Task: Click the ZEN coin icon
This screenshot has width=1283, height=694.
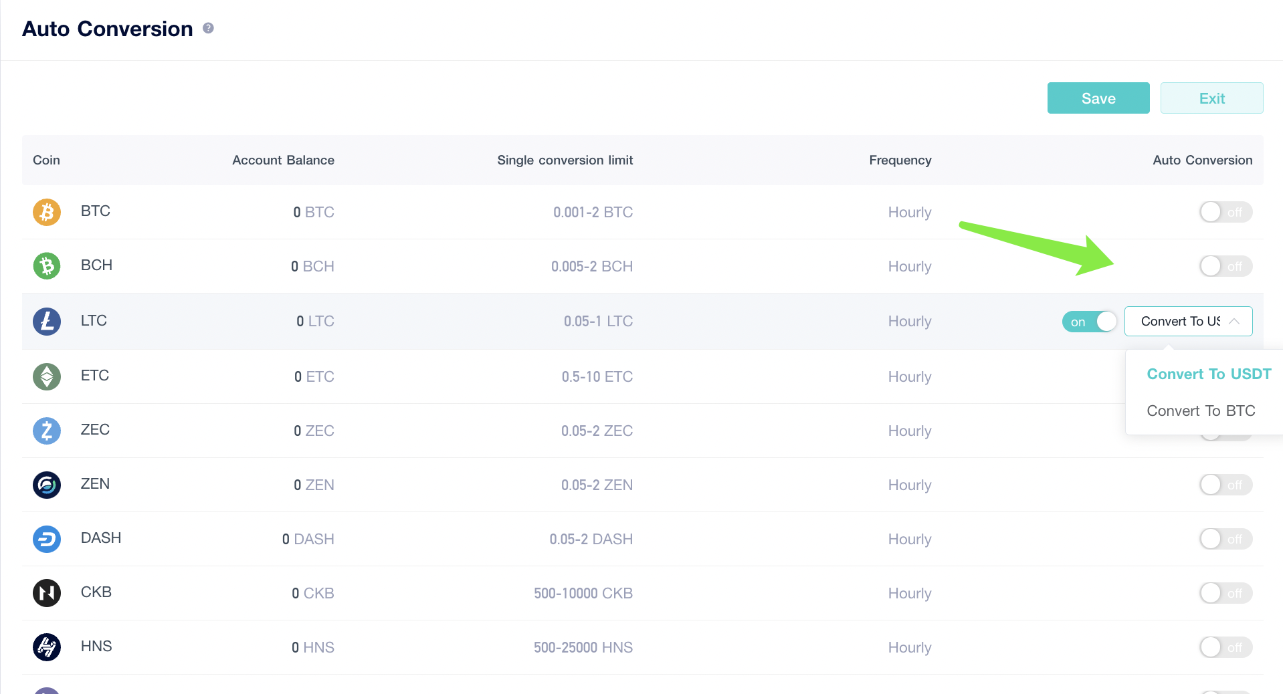Action: [x=47, y=485]
